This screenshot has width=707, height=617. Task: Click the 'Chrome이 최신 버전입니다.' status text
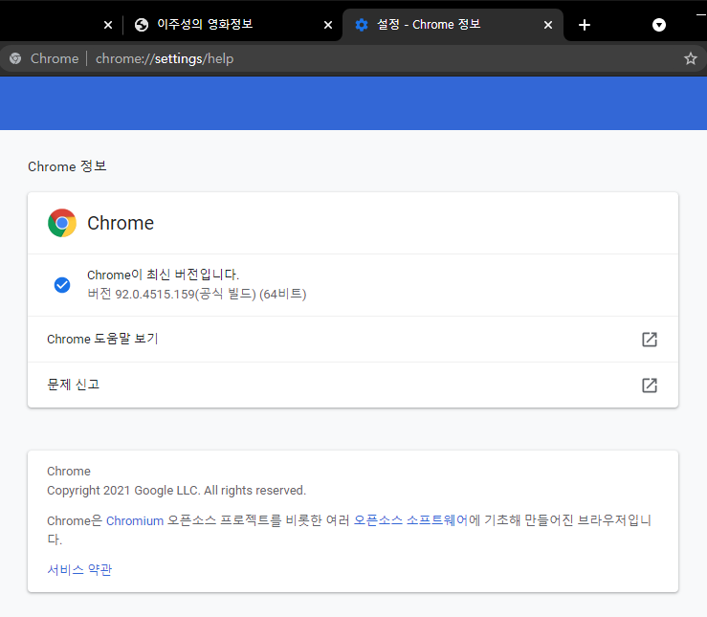(x=163, y=275)
